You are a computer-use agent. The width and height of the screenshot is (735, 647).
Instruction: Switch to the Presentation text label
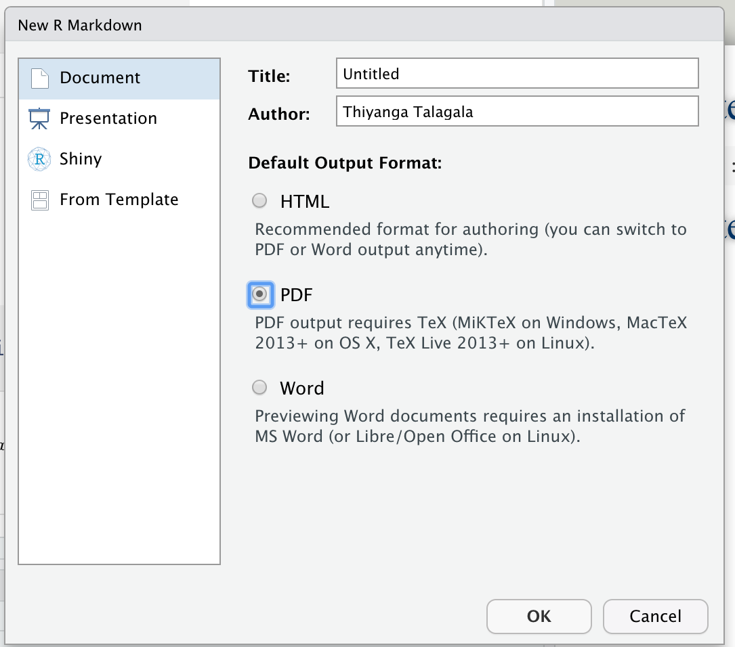point(108,118)
